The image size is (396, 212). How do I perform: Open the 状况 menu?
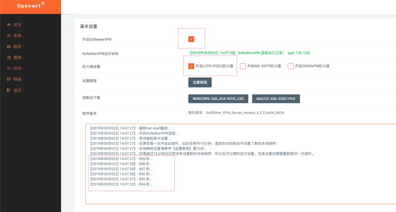pyautogui.click(x=17, y=24)
